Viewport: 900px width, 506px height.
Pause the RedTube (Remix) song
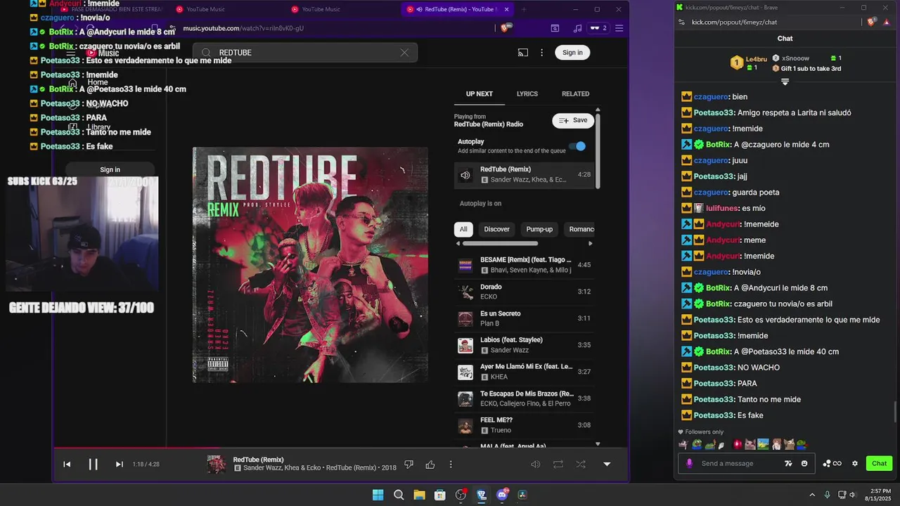(93, 464)
